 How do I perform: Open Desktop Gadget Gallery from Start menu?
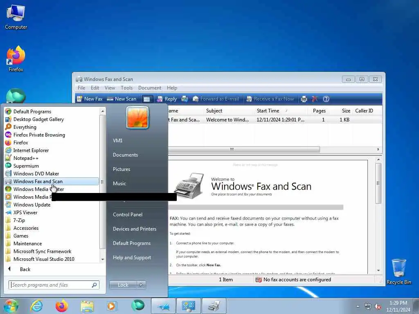pyautogui.click(x=52, y=119)
